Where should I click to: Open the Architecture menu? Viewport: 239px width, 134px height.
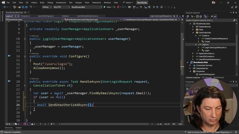pos(61,3)
